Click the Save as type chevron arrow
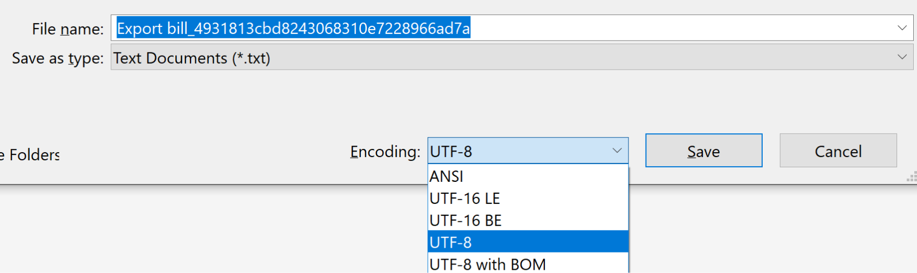Viewport: 917px width, 273px height. (x=902, y=57)
